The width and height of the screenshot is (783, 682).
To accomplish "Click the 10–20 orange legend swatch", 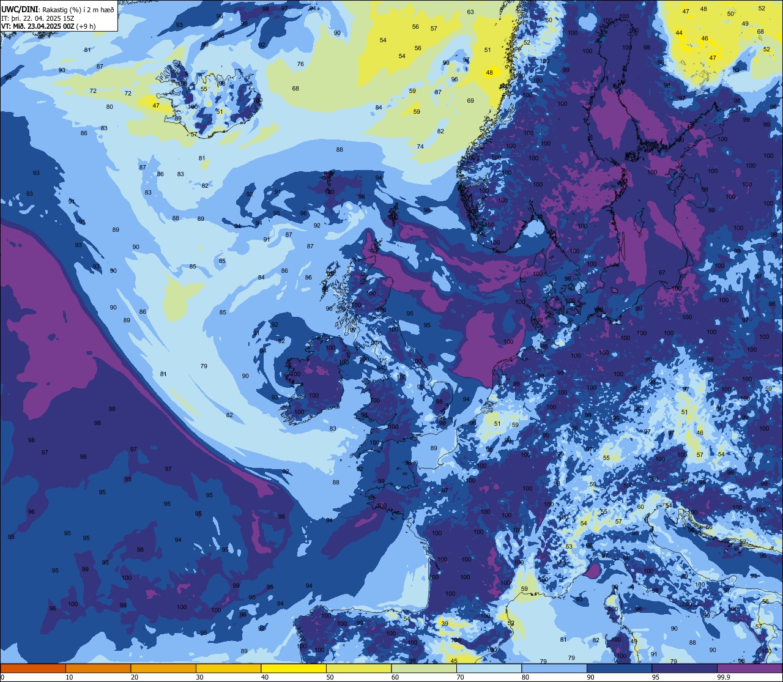I will [98, 668].
